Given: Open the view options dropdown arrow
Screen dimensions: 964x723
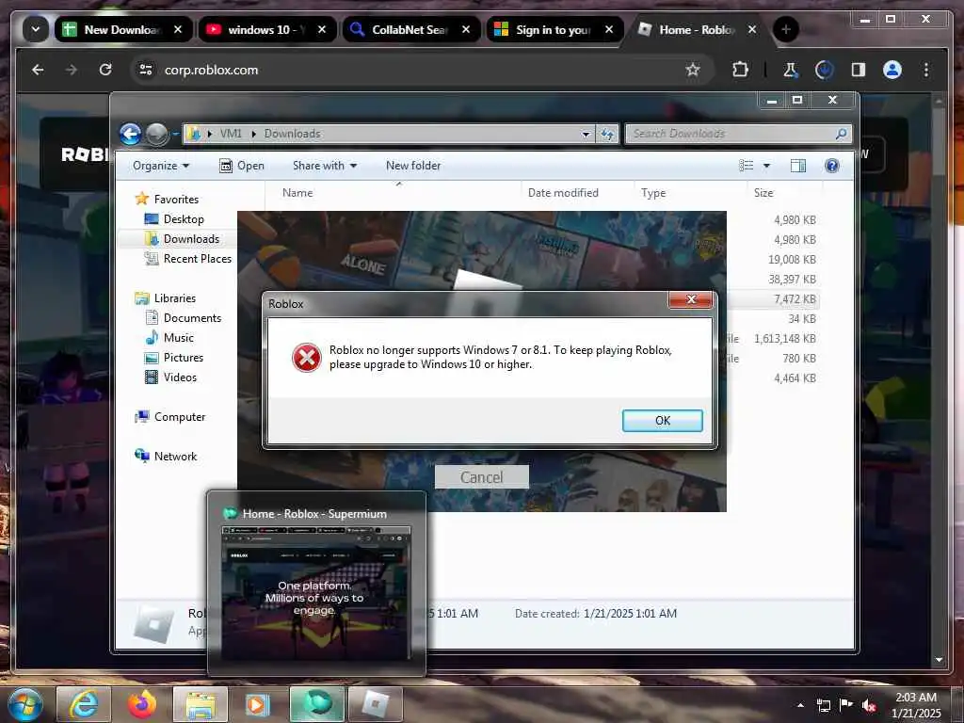Looking at the screenshot, I should [x=766, y=166].
